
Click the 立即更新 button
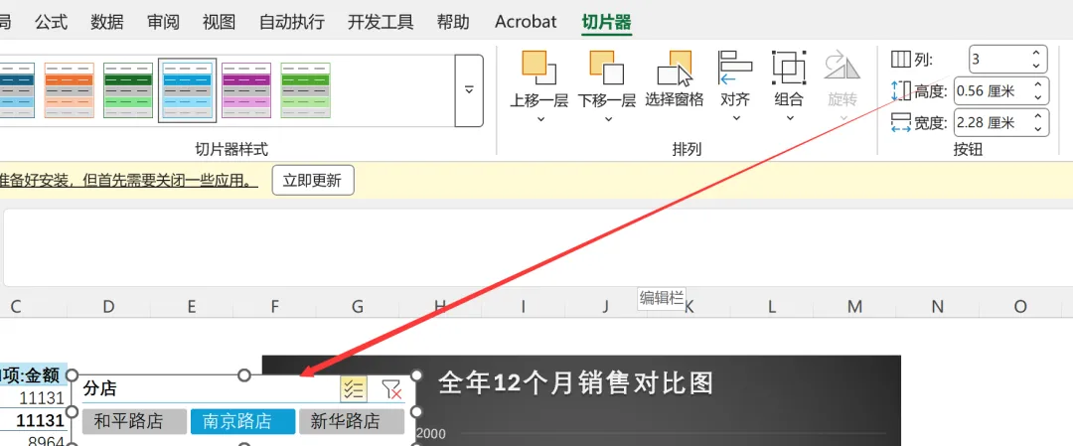point(313,181)
